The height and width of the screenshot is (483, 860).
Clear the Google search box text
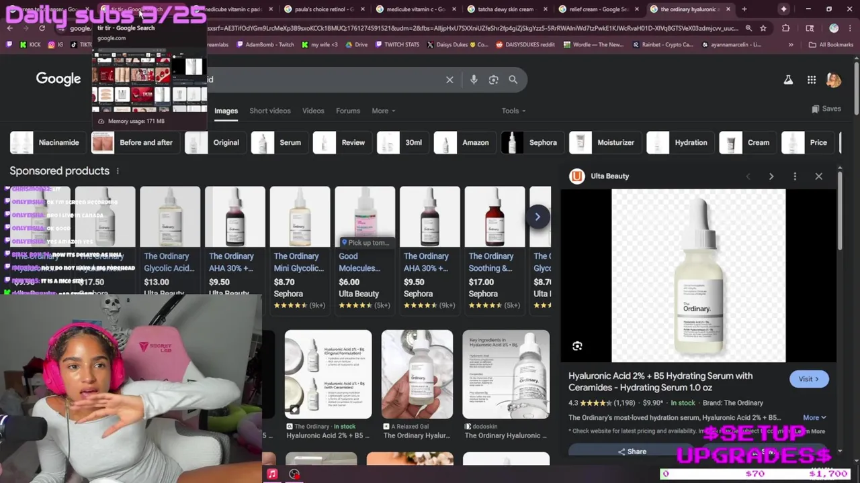449,80
